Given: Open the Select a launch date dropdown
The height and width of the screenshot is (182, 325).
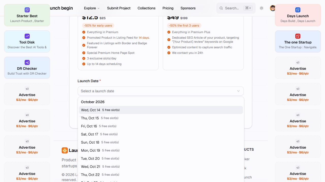Looking at the screenshot, I should [x=160, y=91].
